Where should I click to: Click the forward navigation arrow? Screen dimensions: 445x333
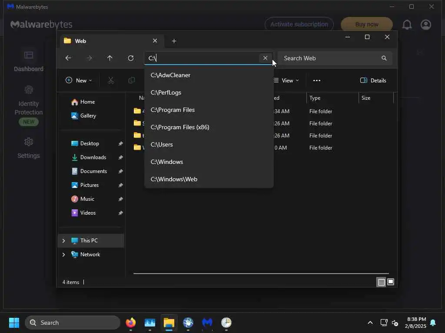pos(89,58)
